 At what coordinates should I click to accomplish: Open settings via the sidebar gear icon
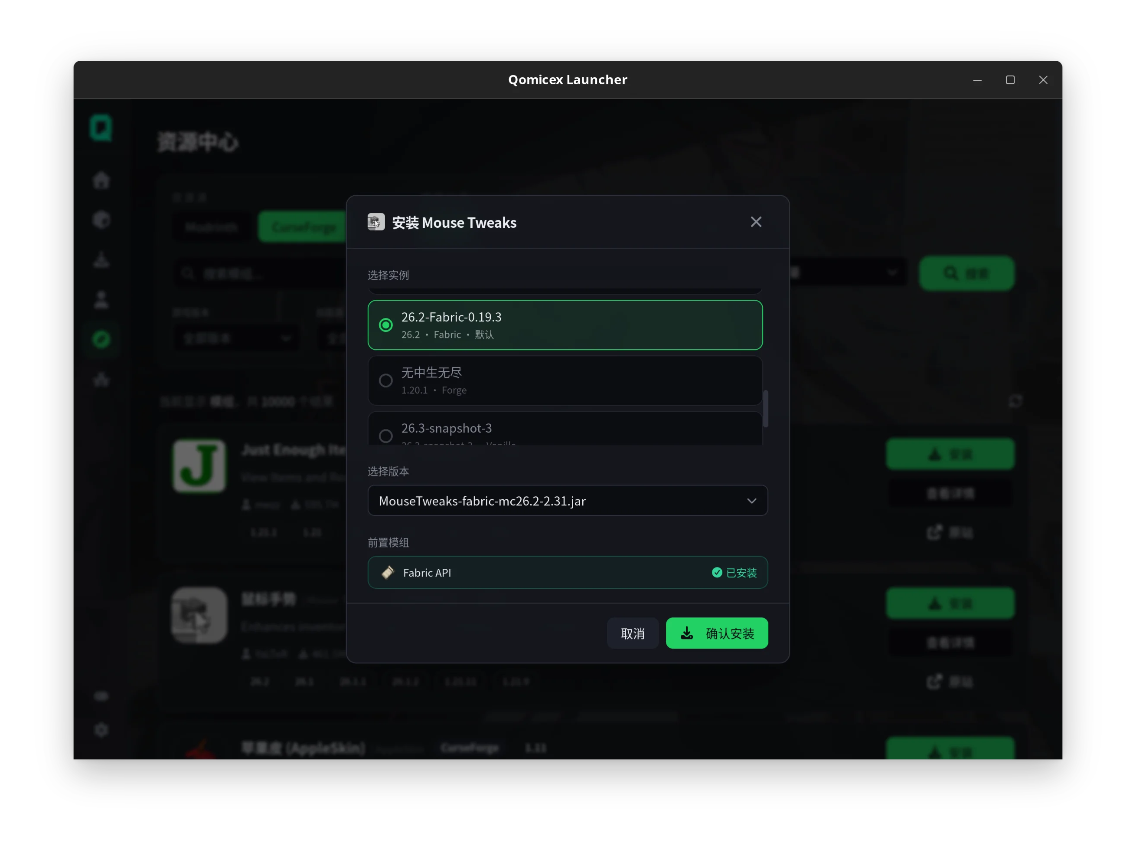click(101, 730)
